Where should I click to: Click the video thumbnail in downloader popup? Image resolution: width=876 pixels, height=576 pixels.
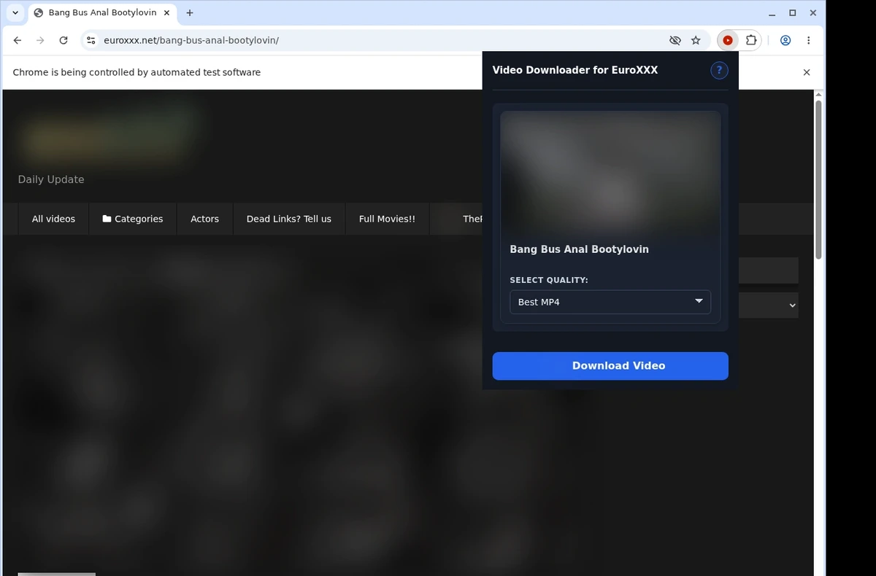coord(610,174)
